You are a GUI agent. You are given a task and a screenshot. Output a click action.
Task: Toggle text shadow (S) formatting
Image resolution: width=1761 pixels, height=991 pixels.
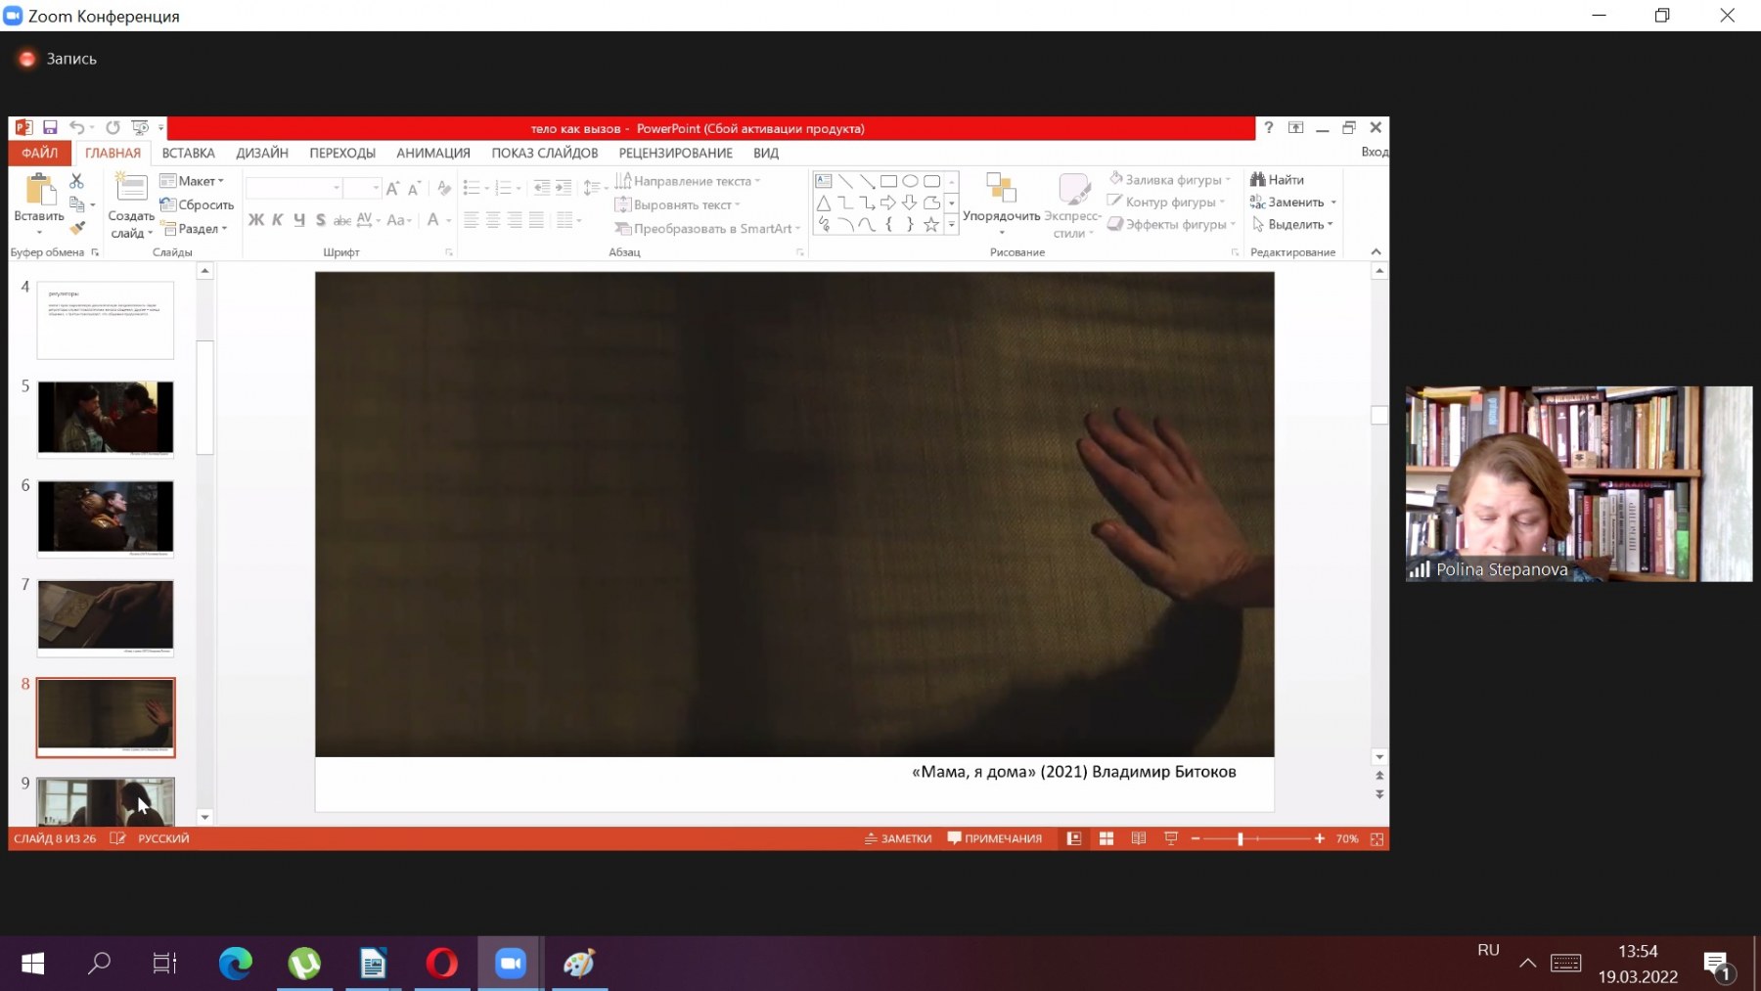coord(321,220)
